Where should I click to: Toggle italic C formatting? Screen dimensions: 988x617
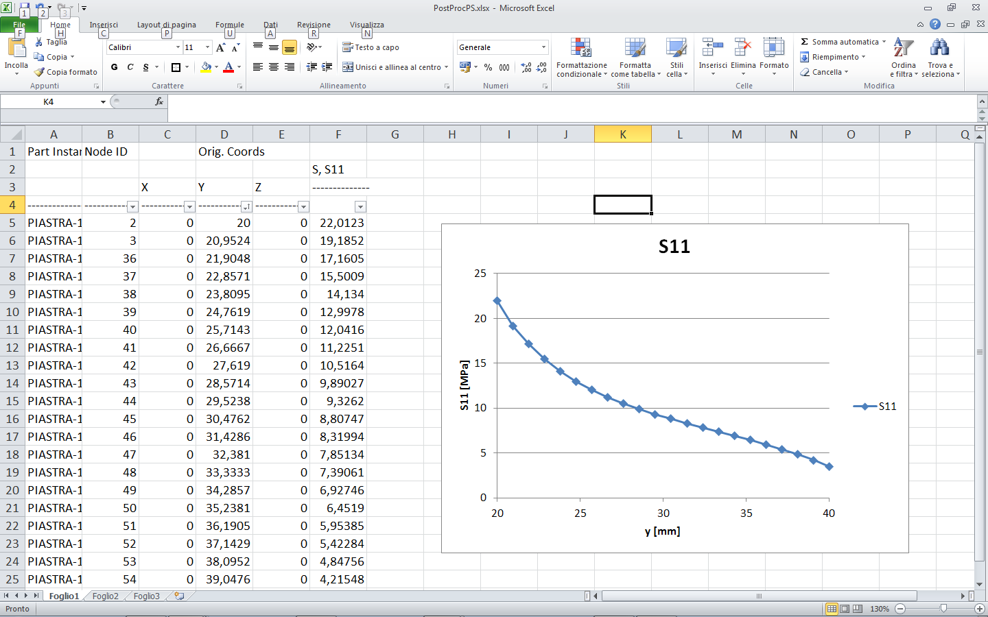pos(130,67)
